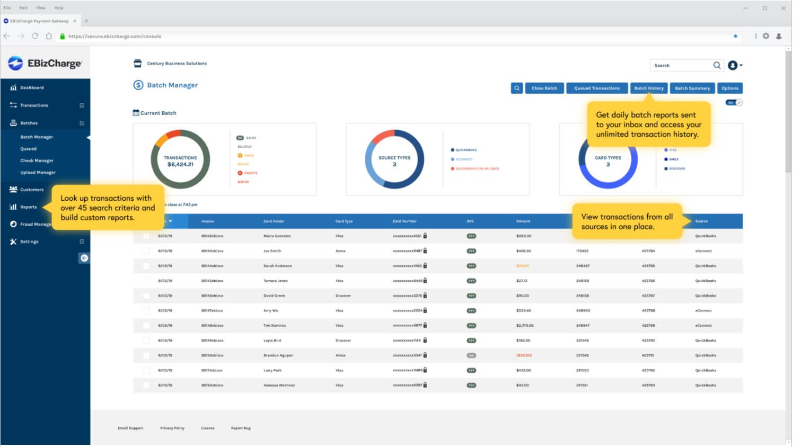This screenshot has height=447, width=793.
Task: Open the Privacy Policy link in the footer
Action: pos(172,428)
